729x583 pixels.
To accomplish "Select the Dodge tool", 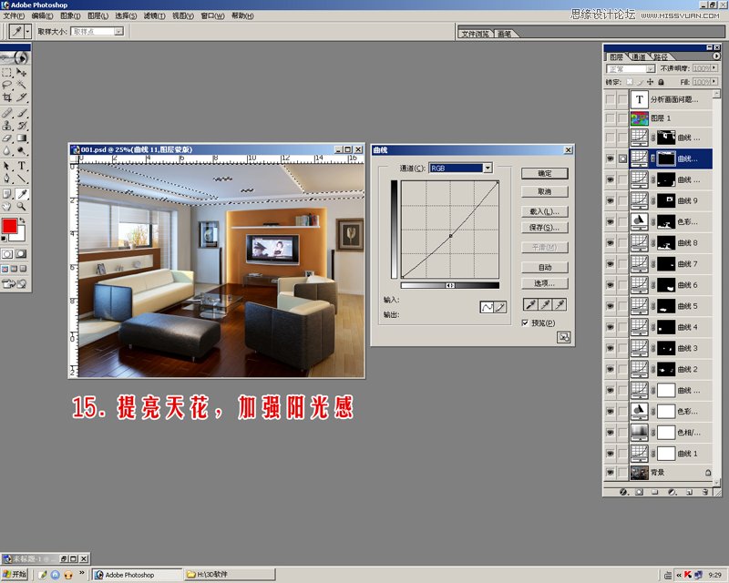I will (21, 150).
